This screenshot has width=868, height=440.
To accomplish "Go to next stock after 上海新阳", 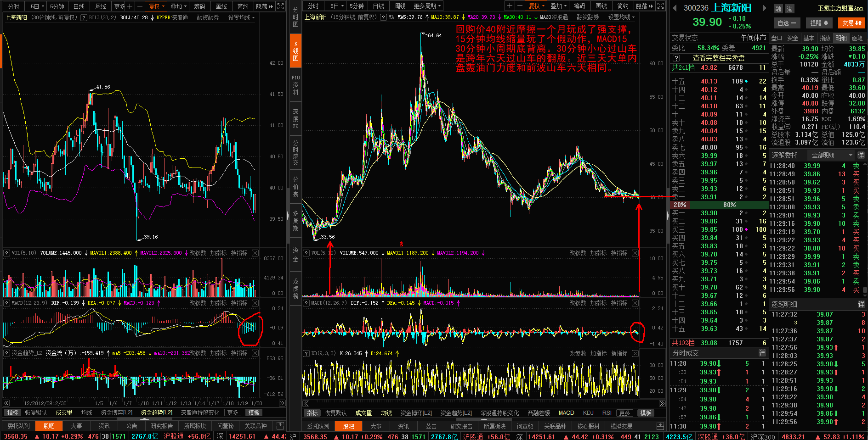I will pos(765,8).
